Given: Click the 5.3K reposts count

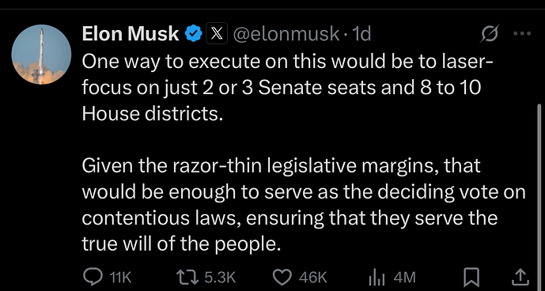Looking at the screenshot, I should point(220,278).
